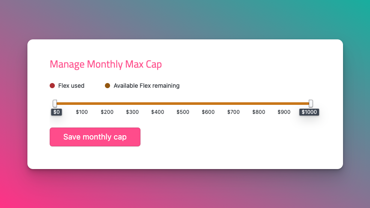
Task: Click the dark $0 value tooltip
Action: click(57, 112)
